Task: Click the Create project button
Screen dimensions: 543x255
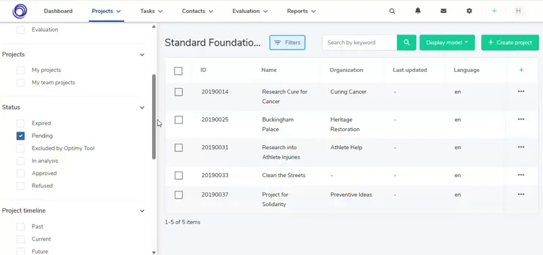Action: click(510, 43)
